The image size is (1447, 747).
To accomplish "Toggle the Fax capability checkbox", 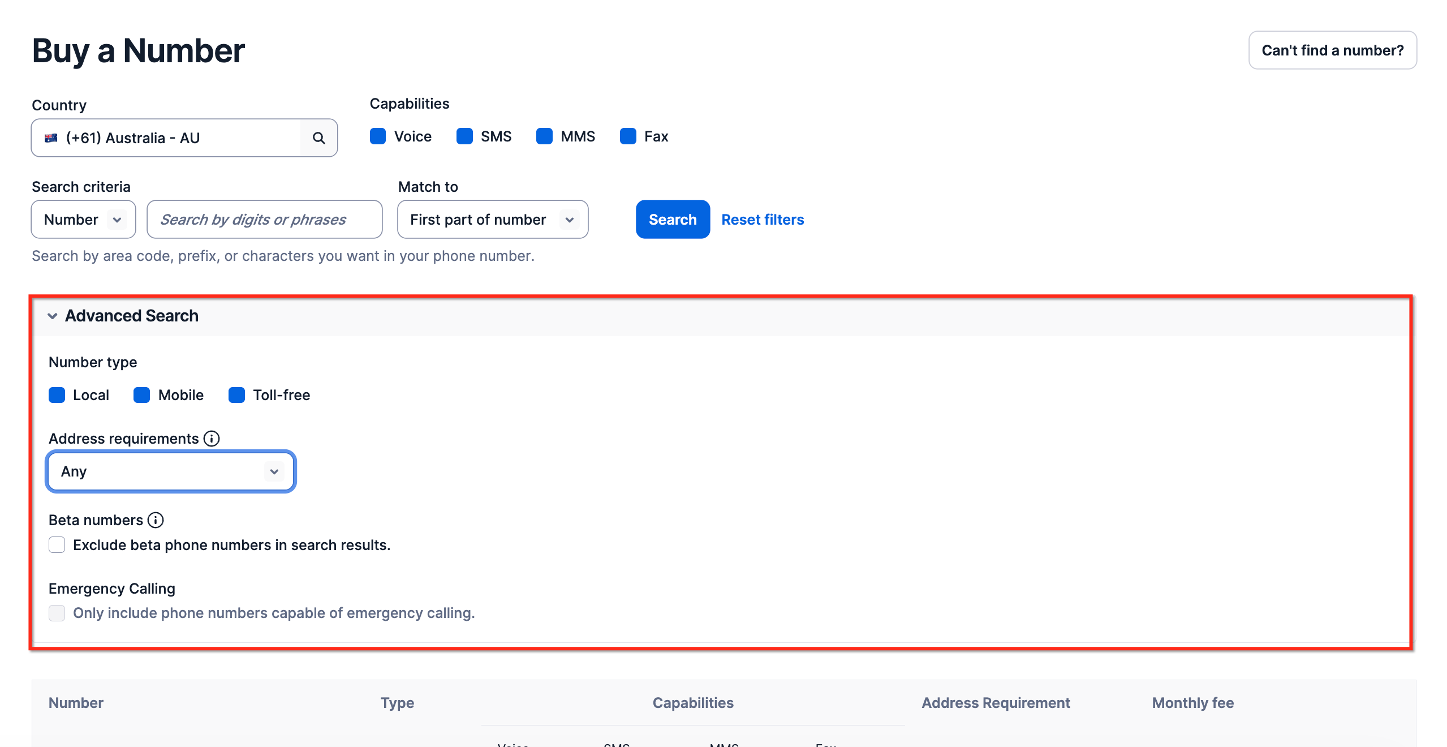I will click(628, 136).
